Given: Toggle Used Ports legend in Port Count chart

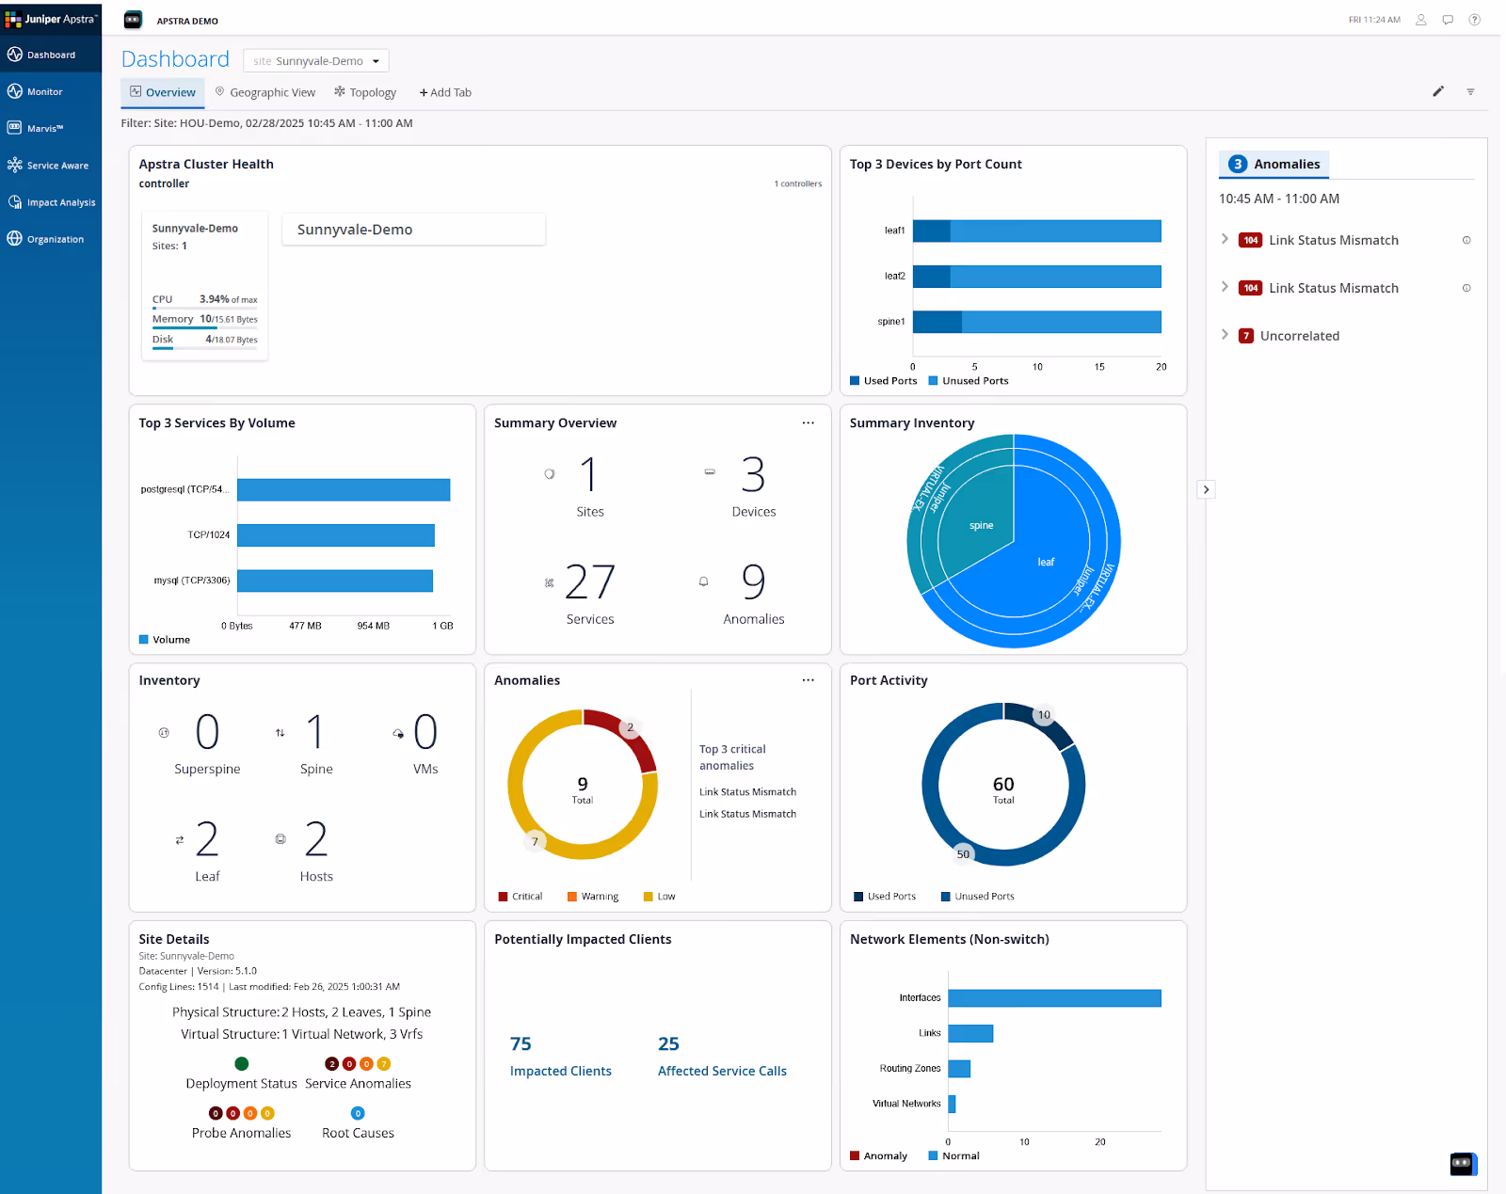Looking at the screenshot, I should [883, 381].
